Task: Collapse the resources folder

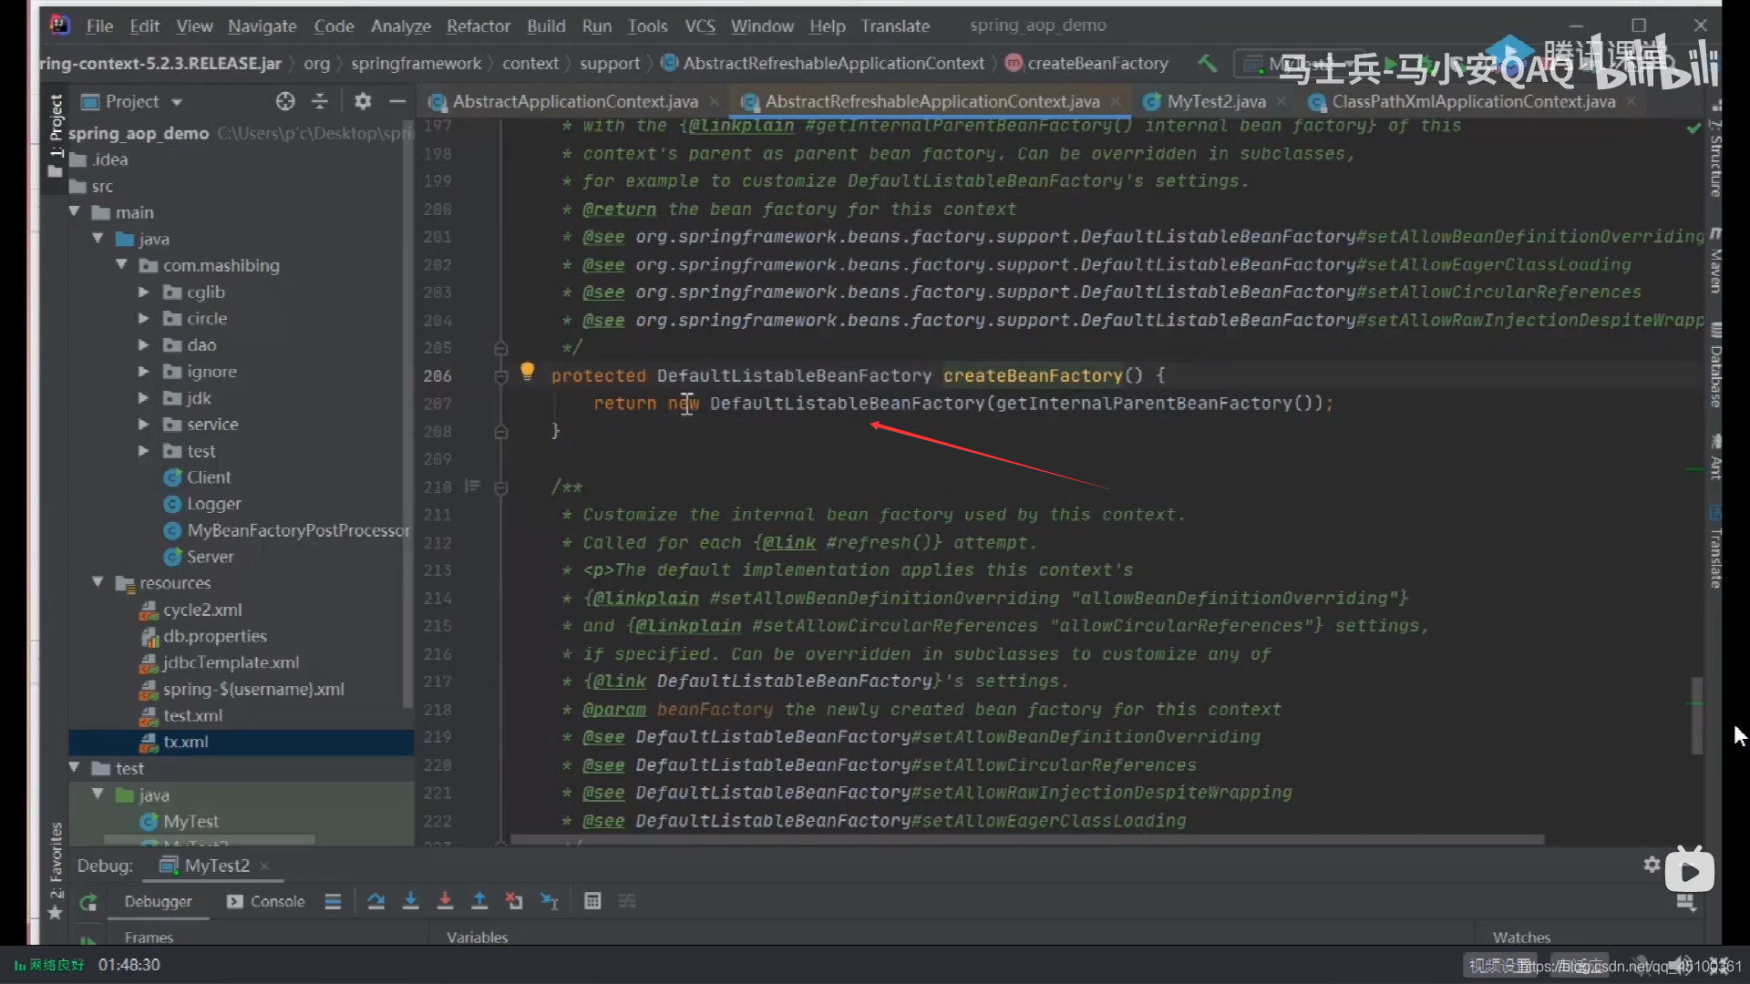Action: 98,582
